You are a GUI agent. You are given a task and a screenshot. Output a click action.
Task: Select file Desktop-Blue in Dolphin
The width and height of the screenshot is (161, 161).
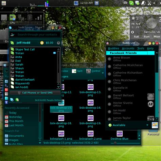[120, 135]
